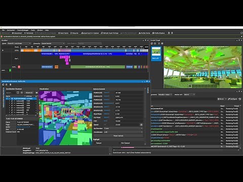Click the Near Plane value field
This screenshot has height=182, width=243.
129,114
